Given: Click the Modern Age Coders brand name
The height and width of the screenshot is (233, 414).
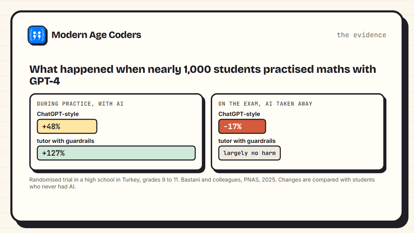Looking at the screenshot, I should [x=96, y=35].
